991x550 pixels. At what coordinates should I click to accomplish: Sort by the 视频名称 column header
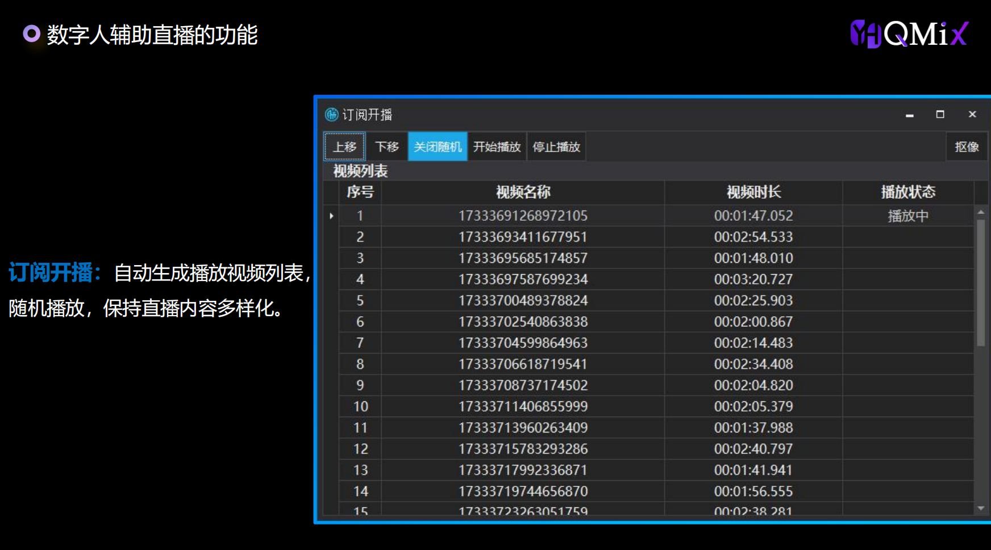pos(523,192)
